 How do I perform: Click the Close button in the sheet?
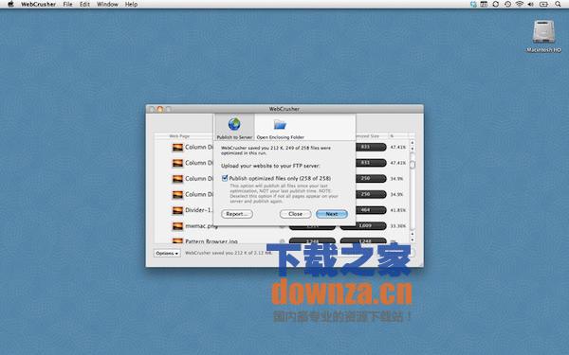(x=295, y=214)
